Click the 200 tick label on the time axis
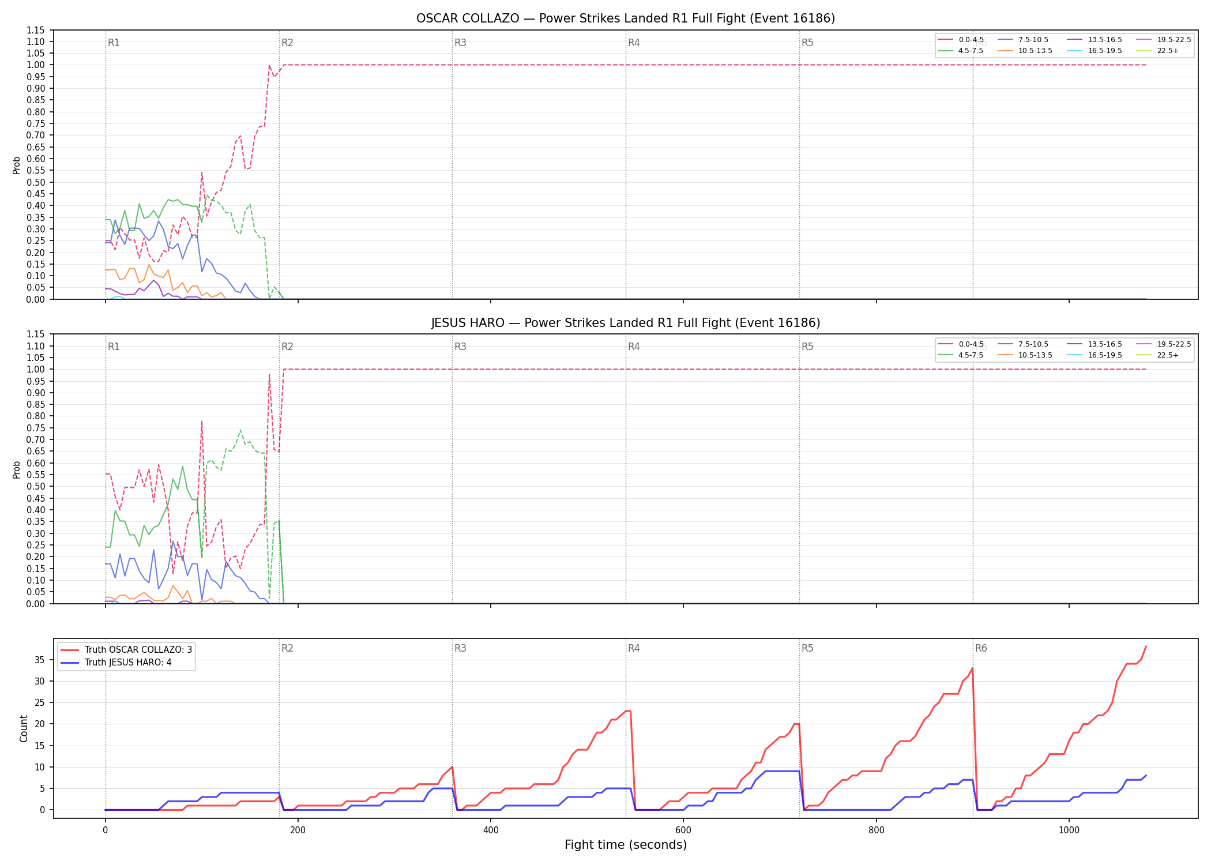1211x865 pixels. pos(298,830)
